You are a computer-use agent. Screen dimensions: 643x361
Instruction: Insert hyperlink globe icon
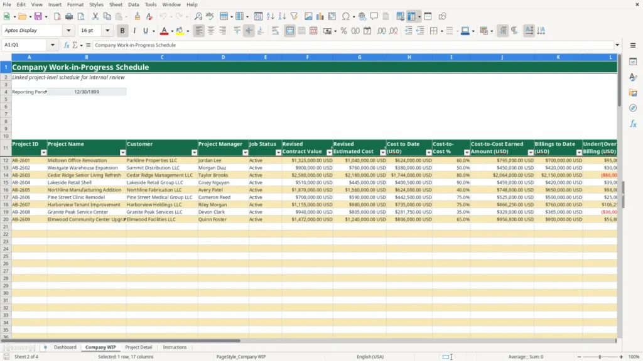click(362, 16)
